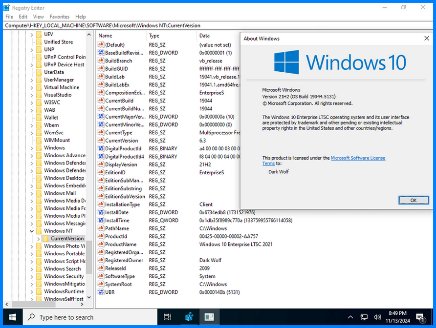Screen dimensions: 436x328
Task: Open the Edit menu
Action: (x=23, y=17)
